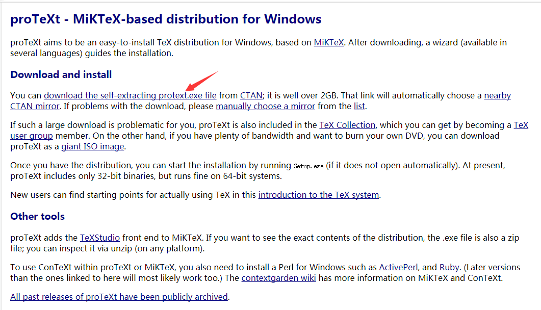Download the self-extracting protext.exe file
Image resolution: width=541 pixels, height=310 pixels.
pos(130,95)
